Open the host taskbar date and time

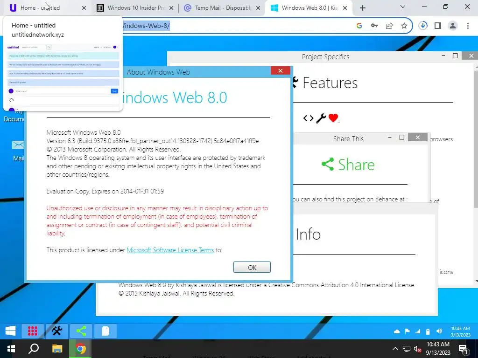438,349
